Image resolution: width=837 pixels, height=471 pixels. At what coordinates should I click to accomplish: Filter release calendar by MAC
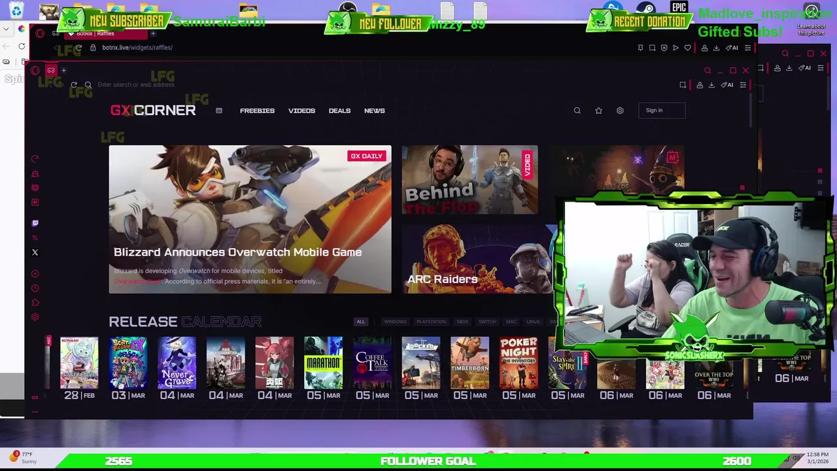pos(511,322)
